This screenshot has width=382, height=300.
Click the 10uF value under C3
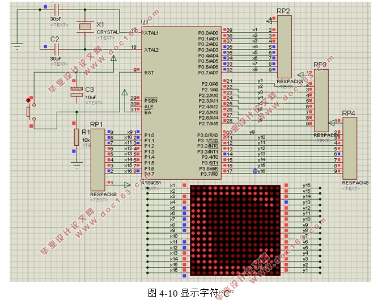[90, 97]
